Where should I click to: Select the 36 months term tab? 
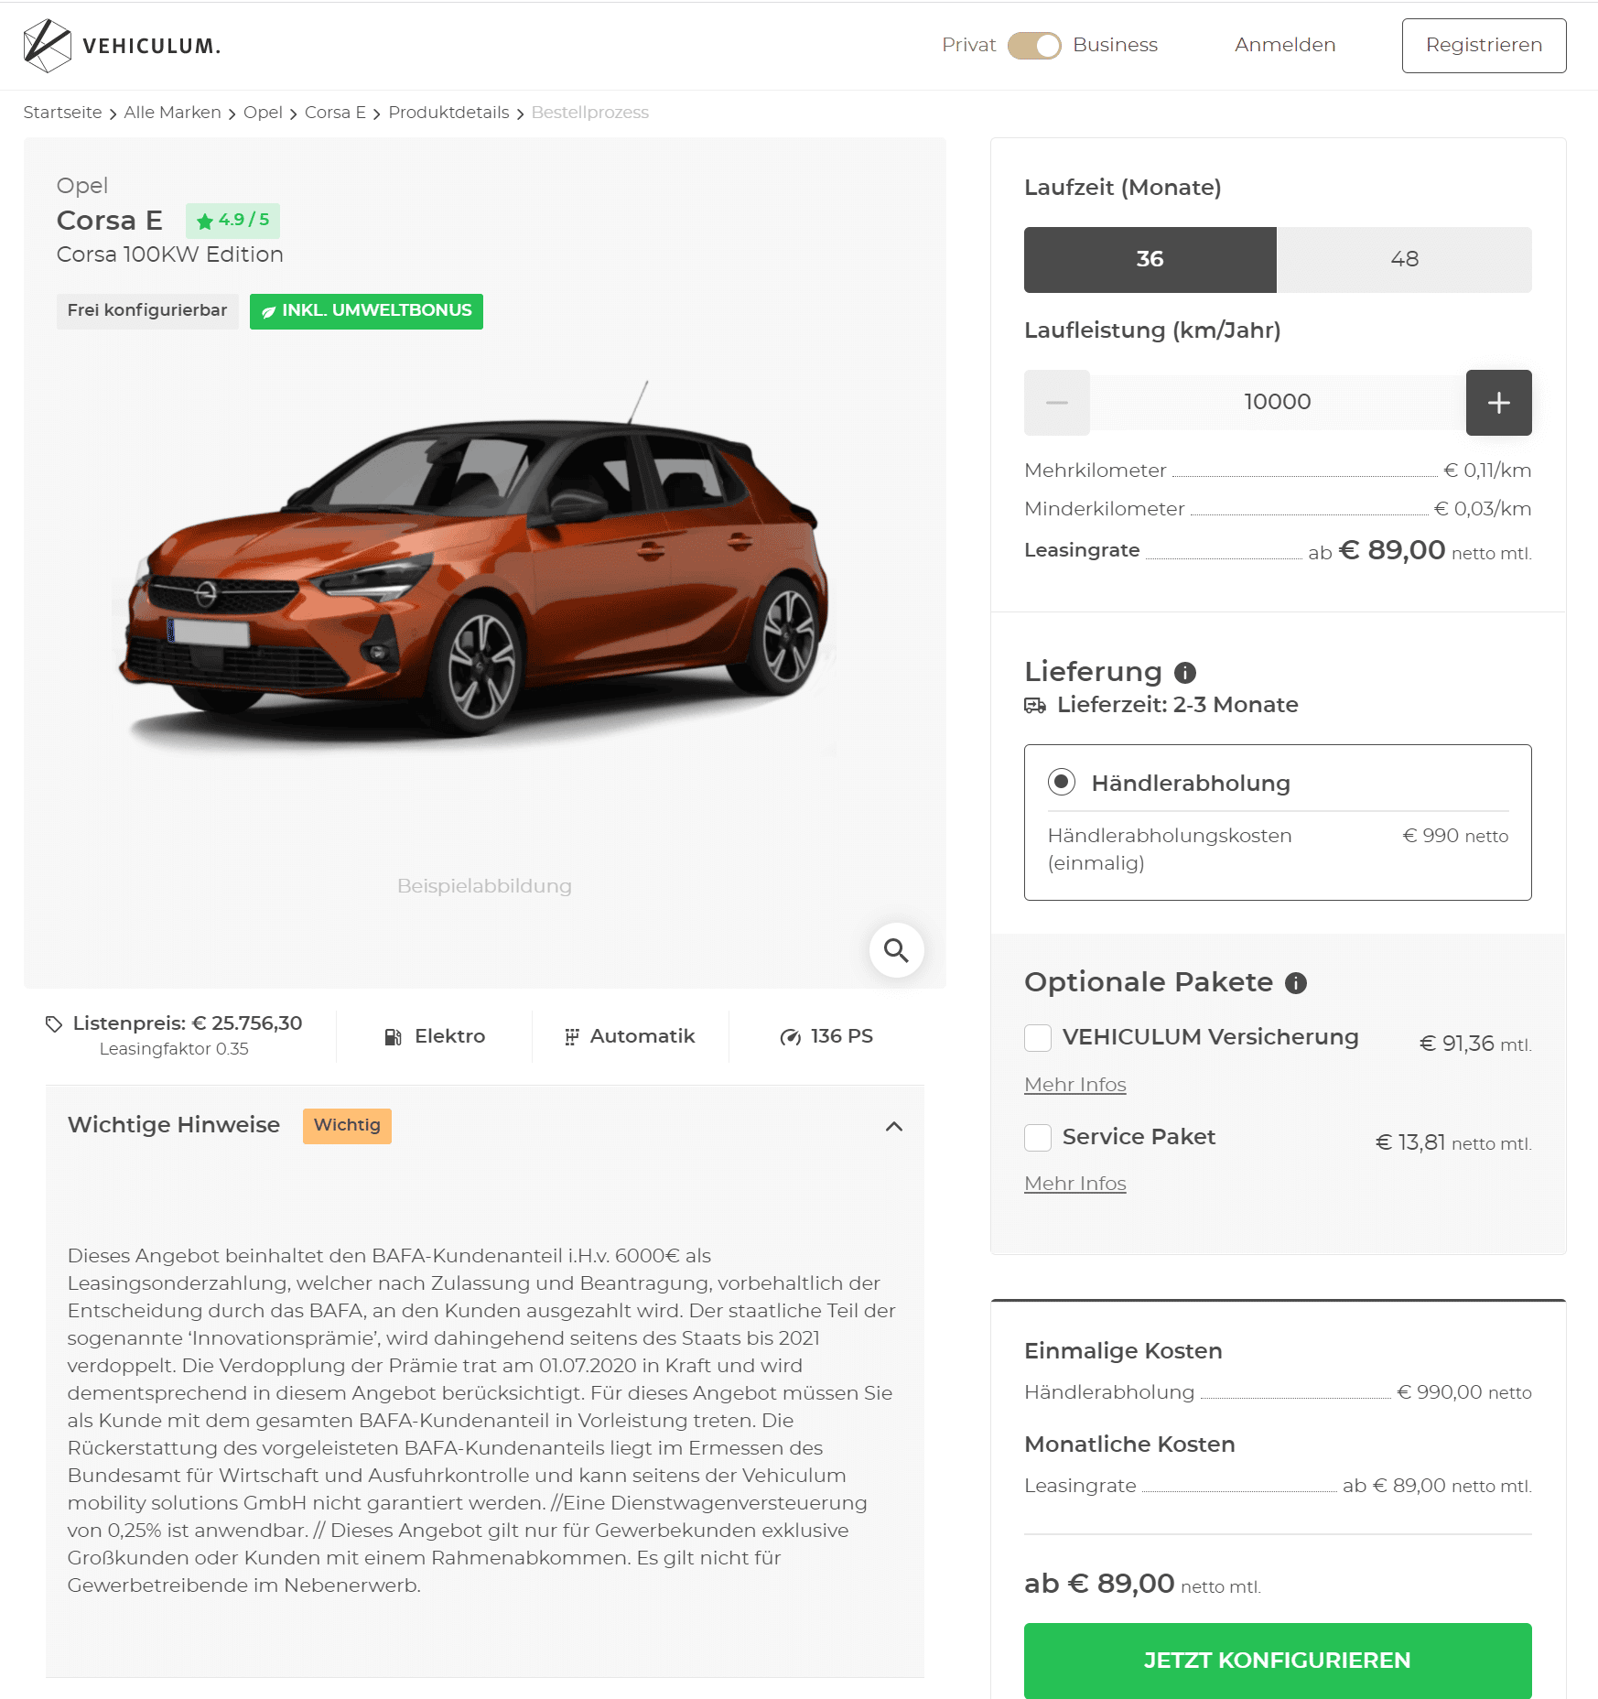tap(1150, 260)
